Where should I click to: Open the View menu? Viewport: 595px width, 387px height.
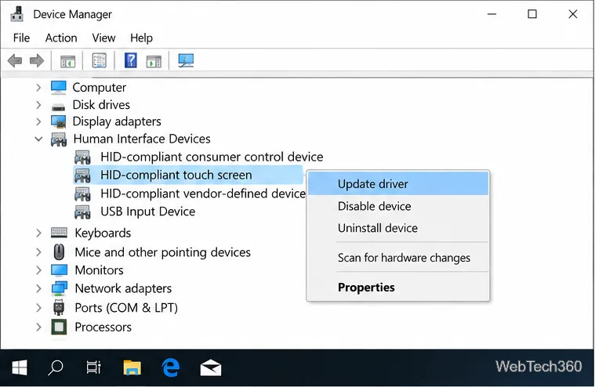point(103,38)
